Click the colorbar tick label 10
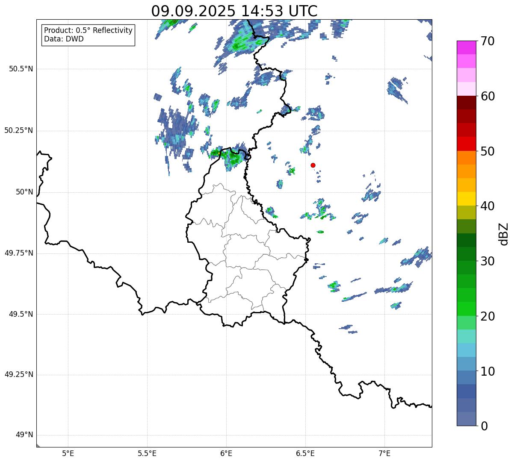 tap(487, 371)
